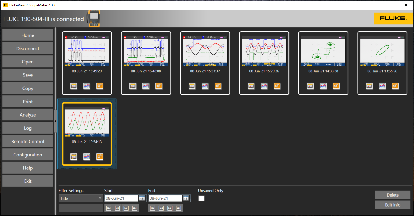The image size is (414, 216).
Task: Open gear settings under the 13:55:58 capture
Action: click(395, 86)
